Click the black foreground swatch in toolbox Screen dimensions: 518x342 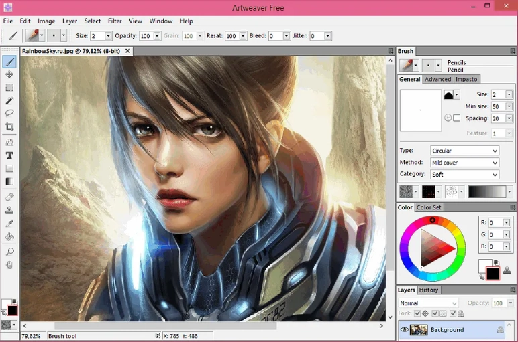[x=12, y=310]
